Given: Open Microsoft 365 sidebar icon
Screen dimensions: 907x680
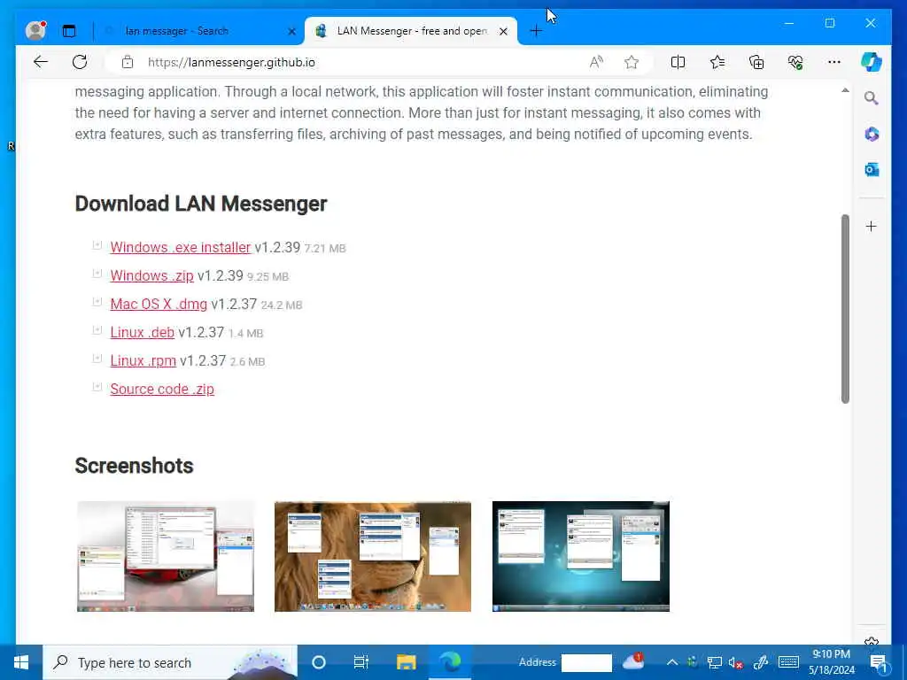Looking at the screenshot, I should [872, 135].
